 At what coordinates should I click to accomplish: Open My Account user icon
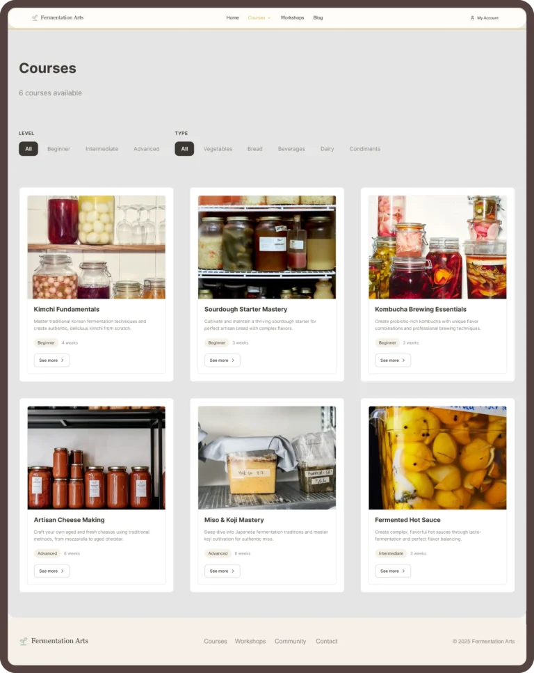point(472,18)
